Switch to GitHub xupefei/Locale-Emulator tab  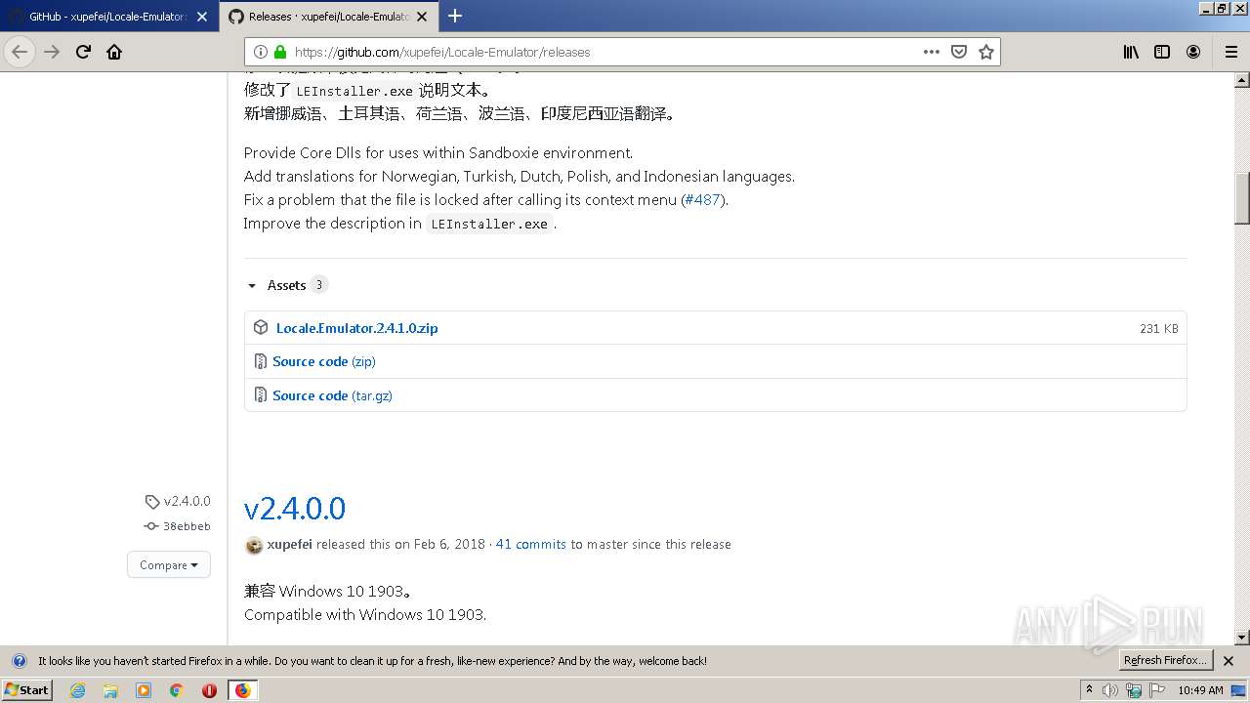tap(107, 16)
